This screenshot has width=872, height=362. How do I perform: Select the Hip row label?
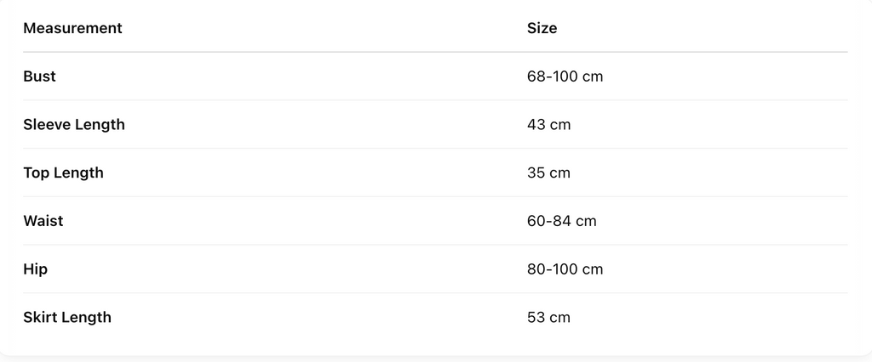35,270
